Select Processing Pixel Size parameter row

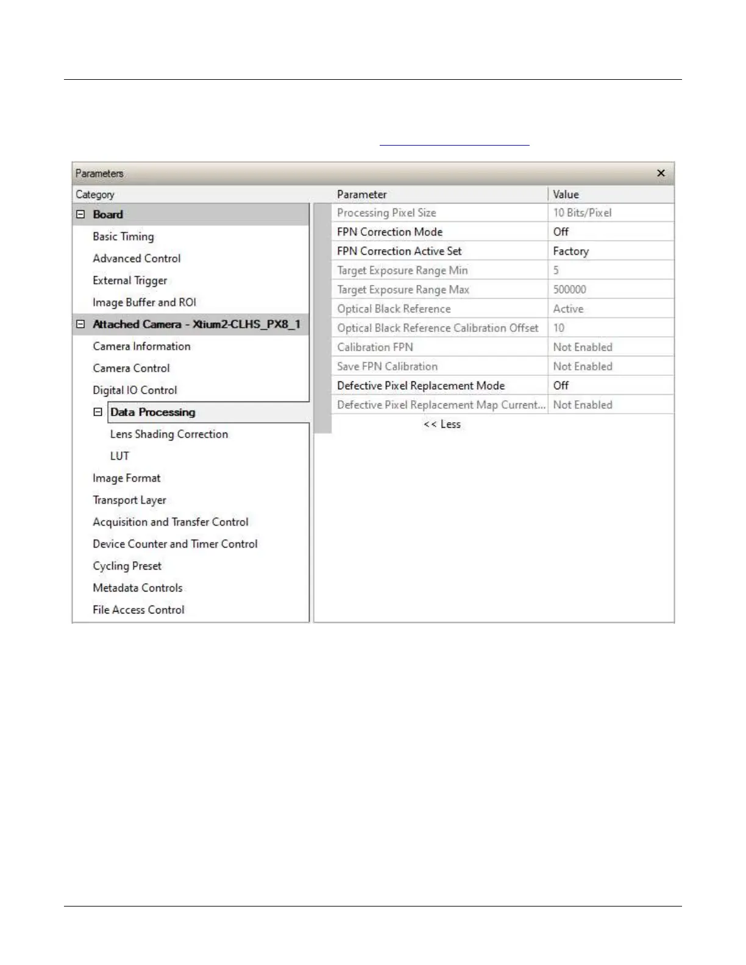tap(502, 213)
